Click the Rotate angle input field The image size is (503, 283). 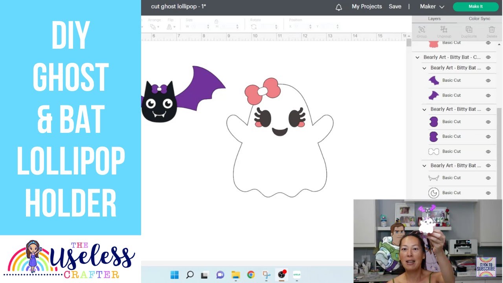click(x=266, y=27)
